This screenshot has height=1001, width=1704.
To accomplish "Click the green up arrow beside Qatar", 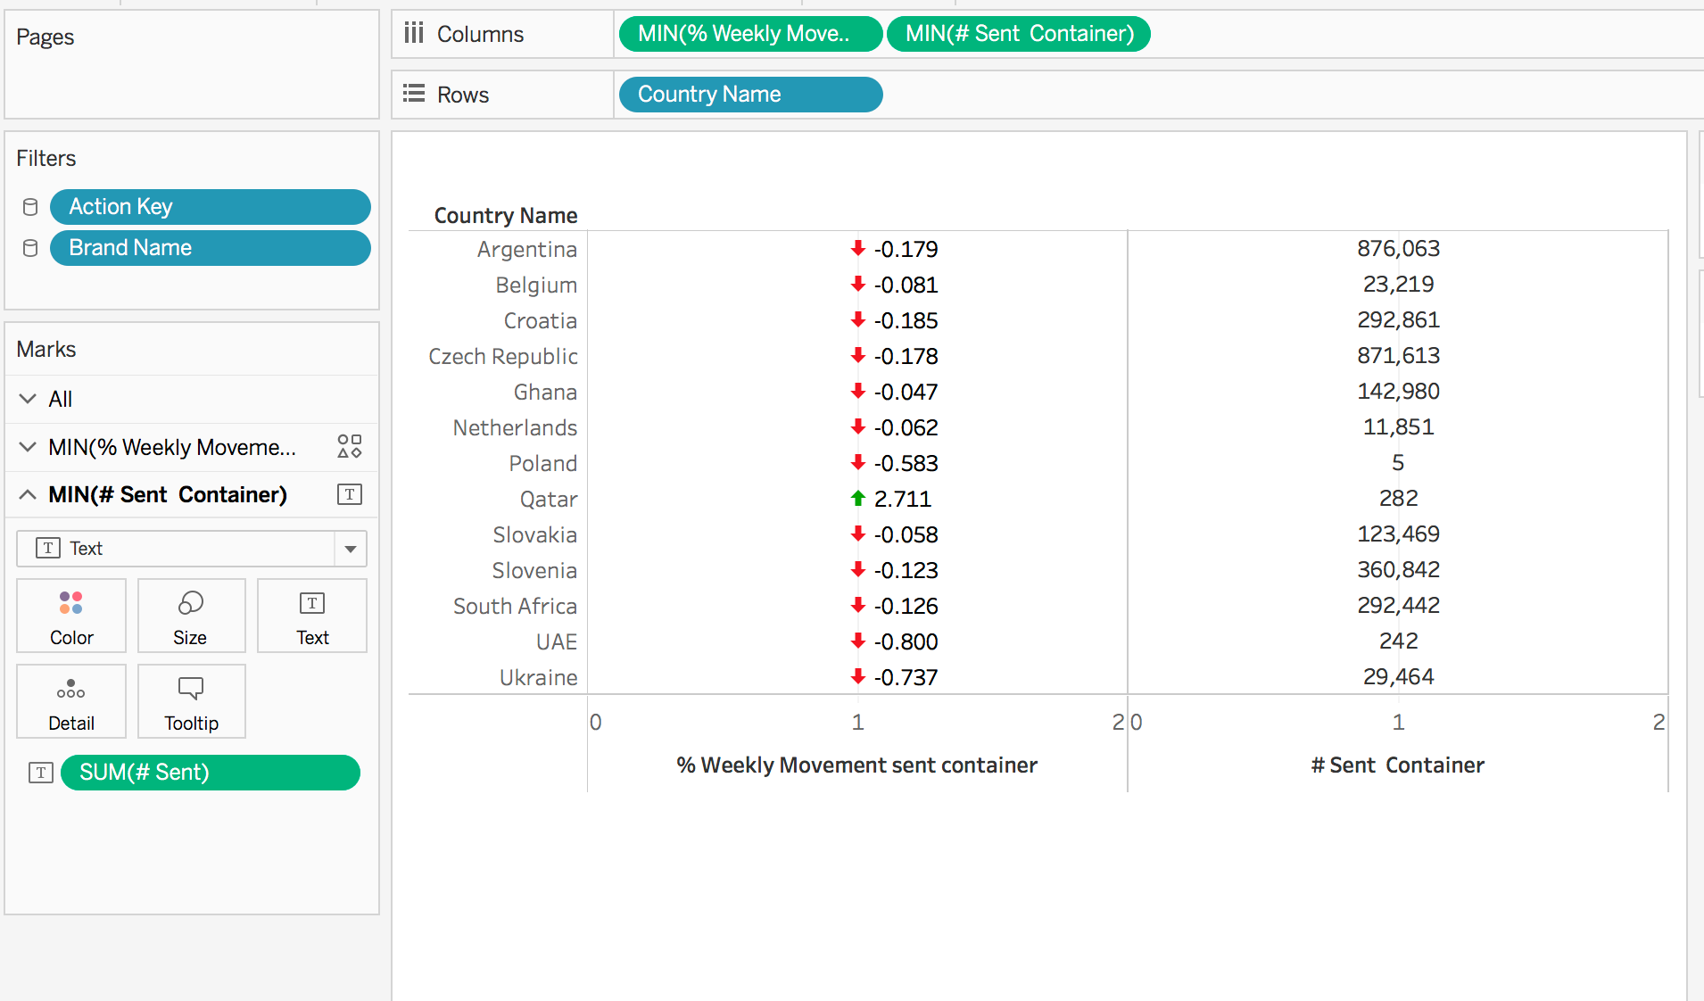I will click(x=857, y=499).
